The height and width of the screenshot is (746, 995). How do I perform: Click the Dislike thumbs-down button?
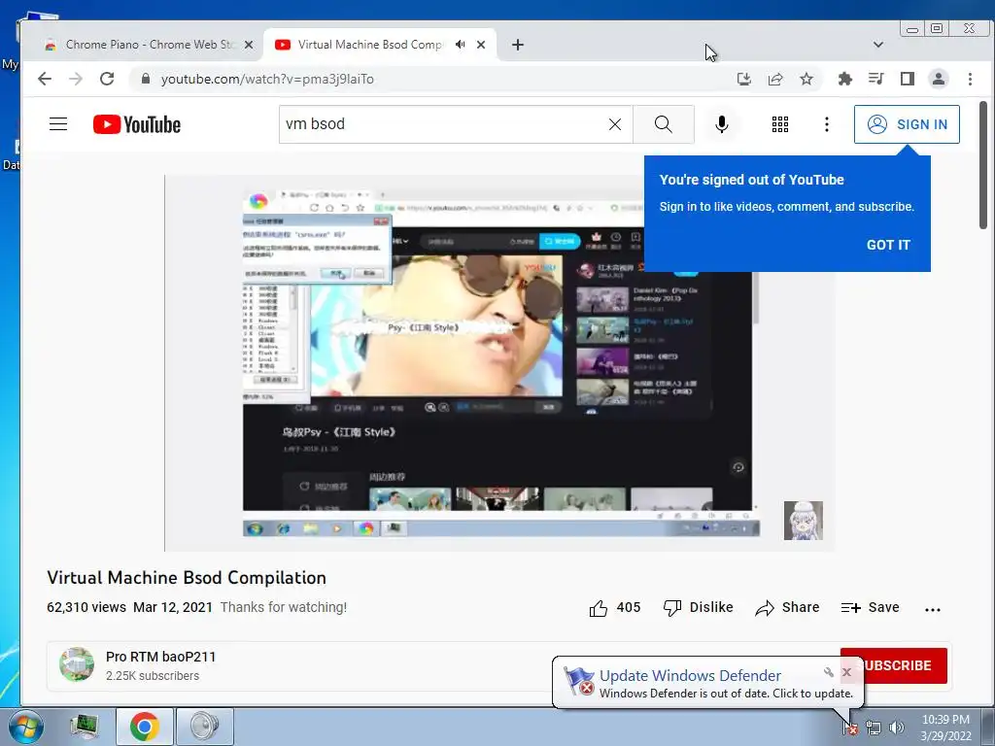[x=698, y=608]
